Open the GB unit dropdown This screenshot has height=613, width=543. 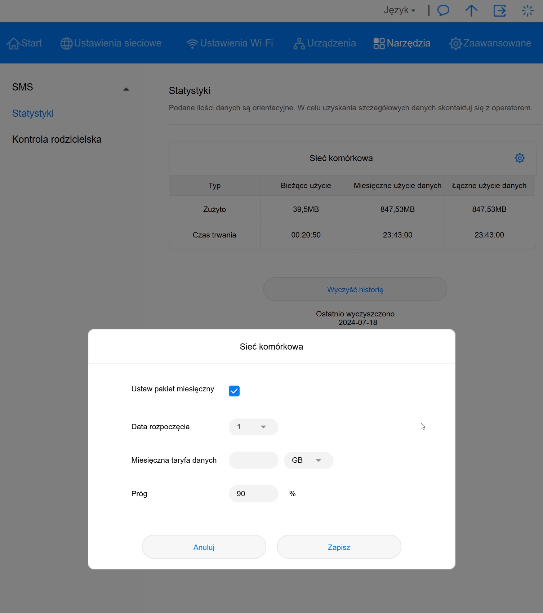(x=308, y=460)
